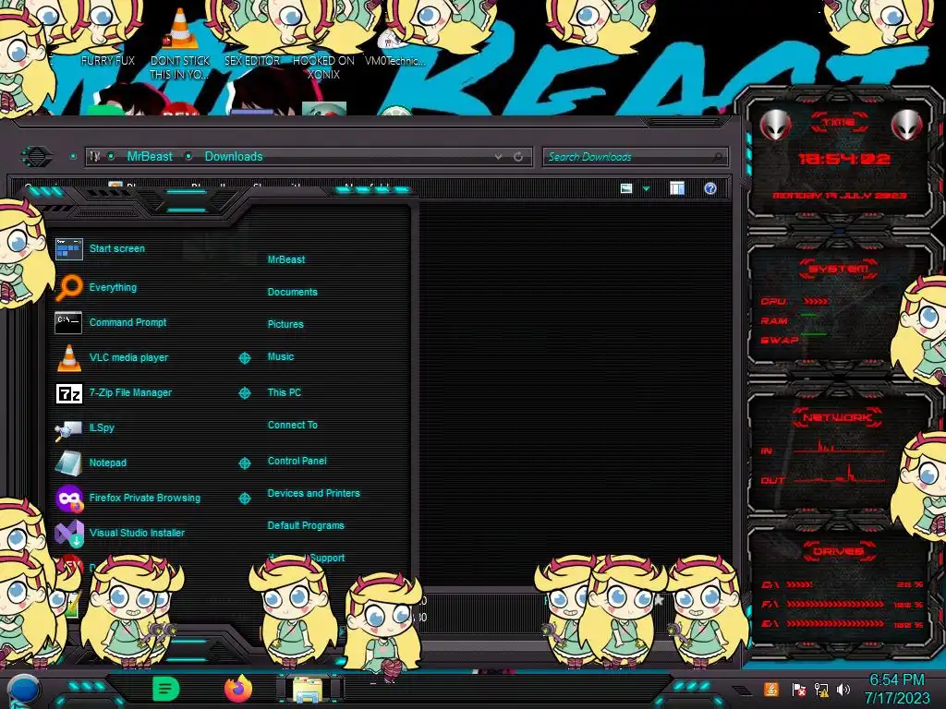The width and height of the screenshot is (946, 709).
Task: Change view with the view icon
Action: click(626, 188)
